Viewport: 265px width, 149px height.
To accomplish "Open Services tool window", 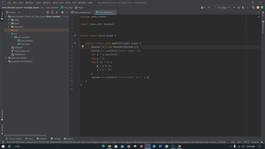I will [x=69, y=139].
